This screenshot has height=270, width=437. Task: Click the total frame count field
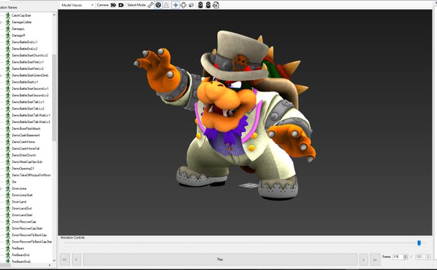tap(420, 257)
